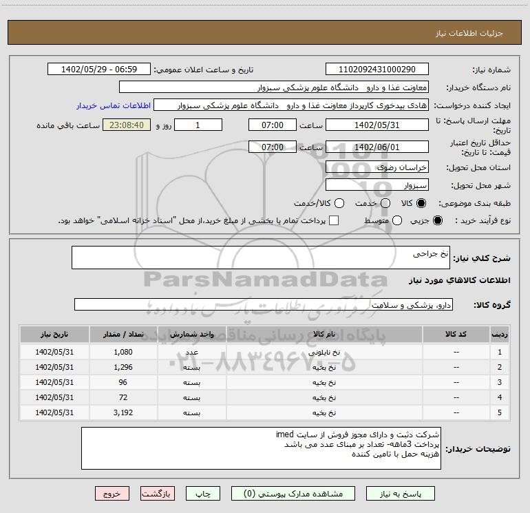Click quantity 1,080 in row 1
The height and width of the screenshot is (513, 530).
point(123,352)
